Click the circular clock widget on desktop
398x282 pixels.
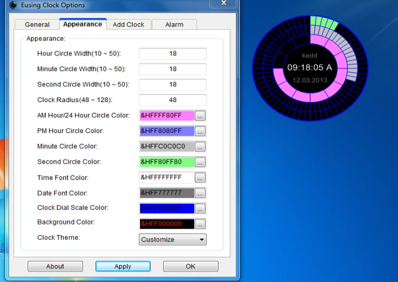[310, 68]
